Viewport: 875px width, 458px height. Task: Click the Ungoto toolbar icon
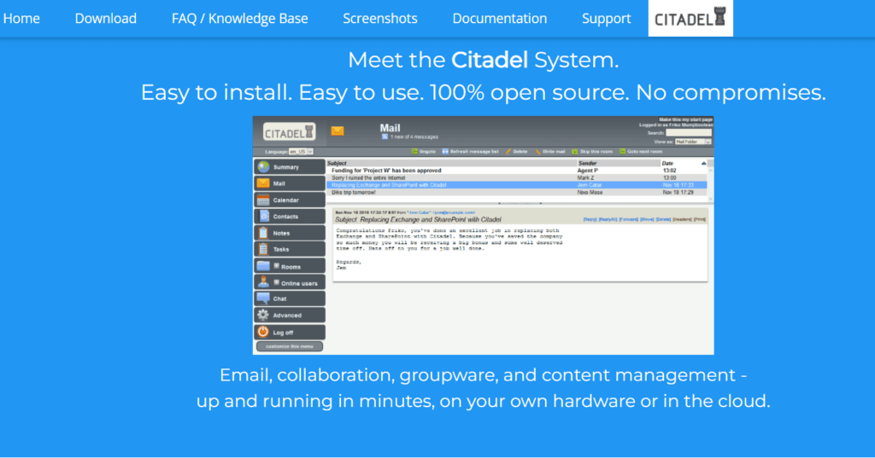tap(414, 152)
